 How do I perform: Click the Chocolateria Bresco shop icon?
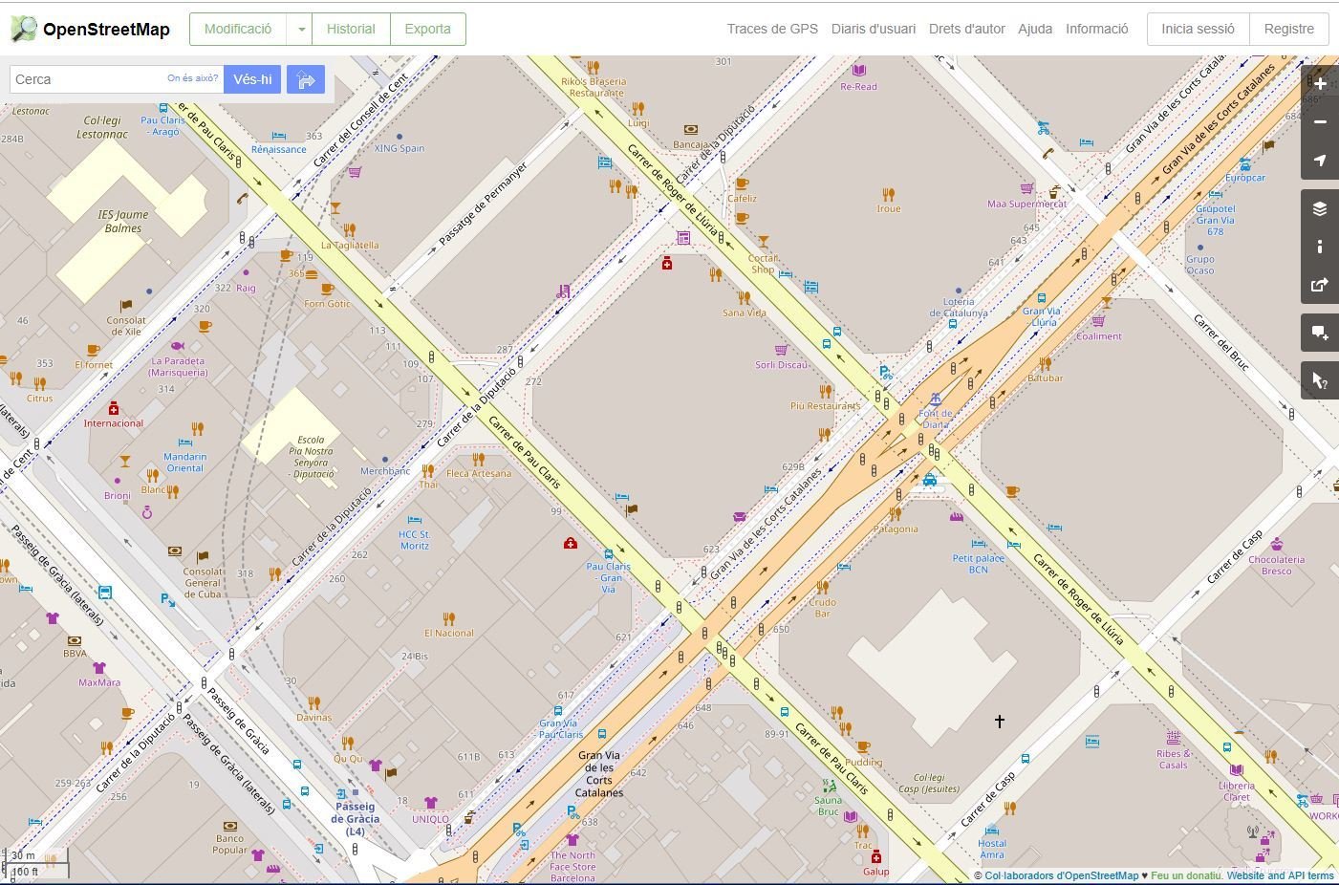coord(1277,545)
